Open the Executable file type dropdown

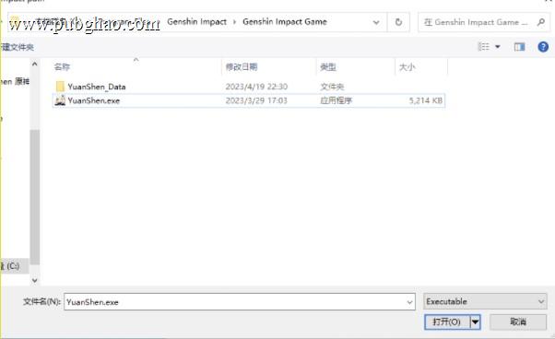(x=485, y=301)
